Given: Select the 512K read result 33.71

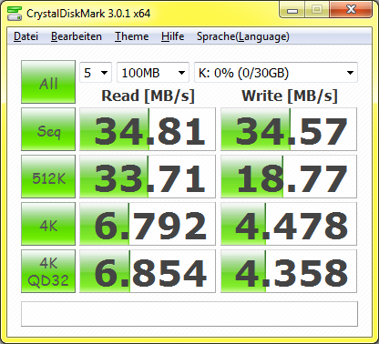Looking at the screenshot, I should [148, 177].
